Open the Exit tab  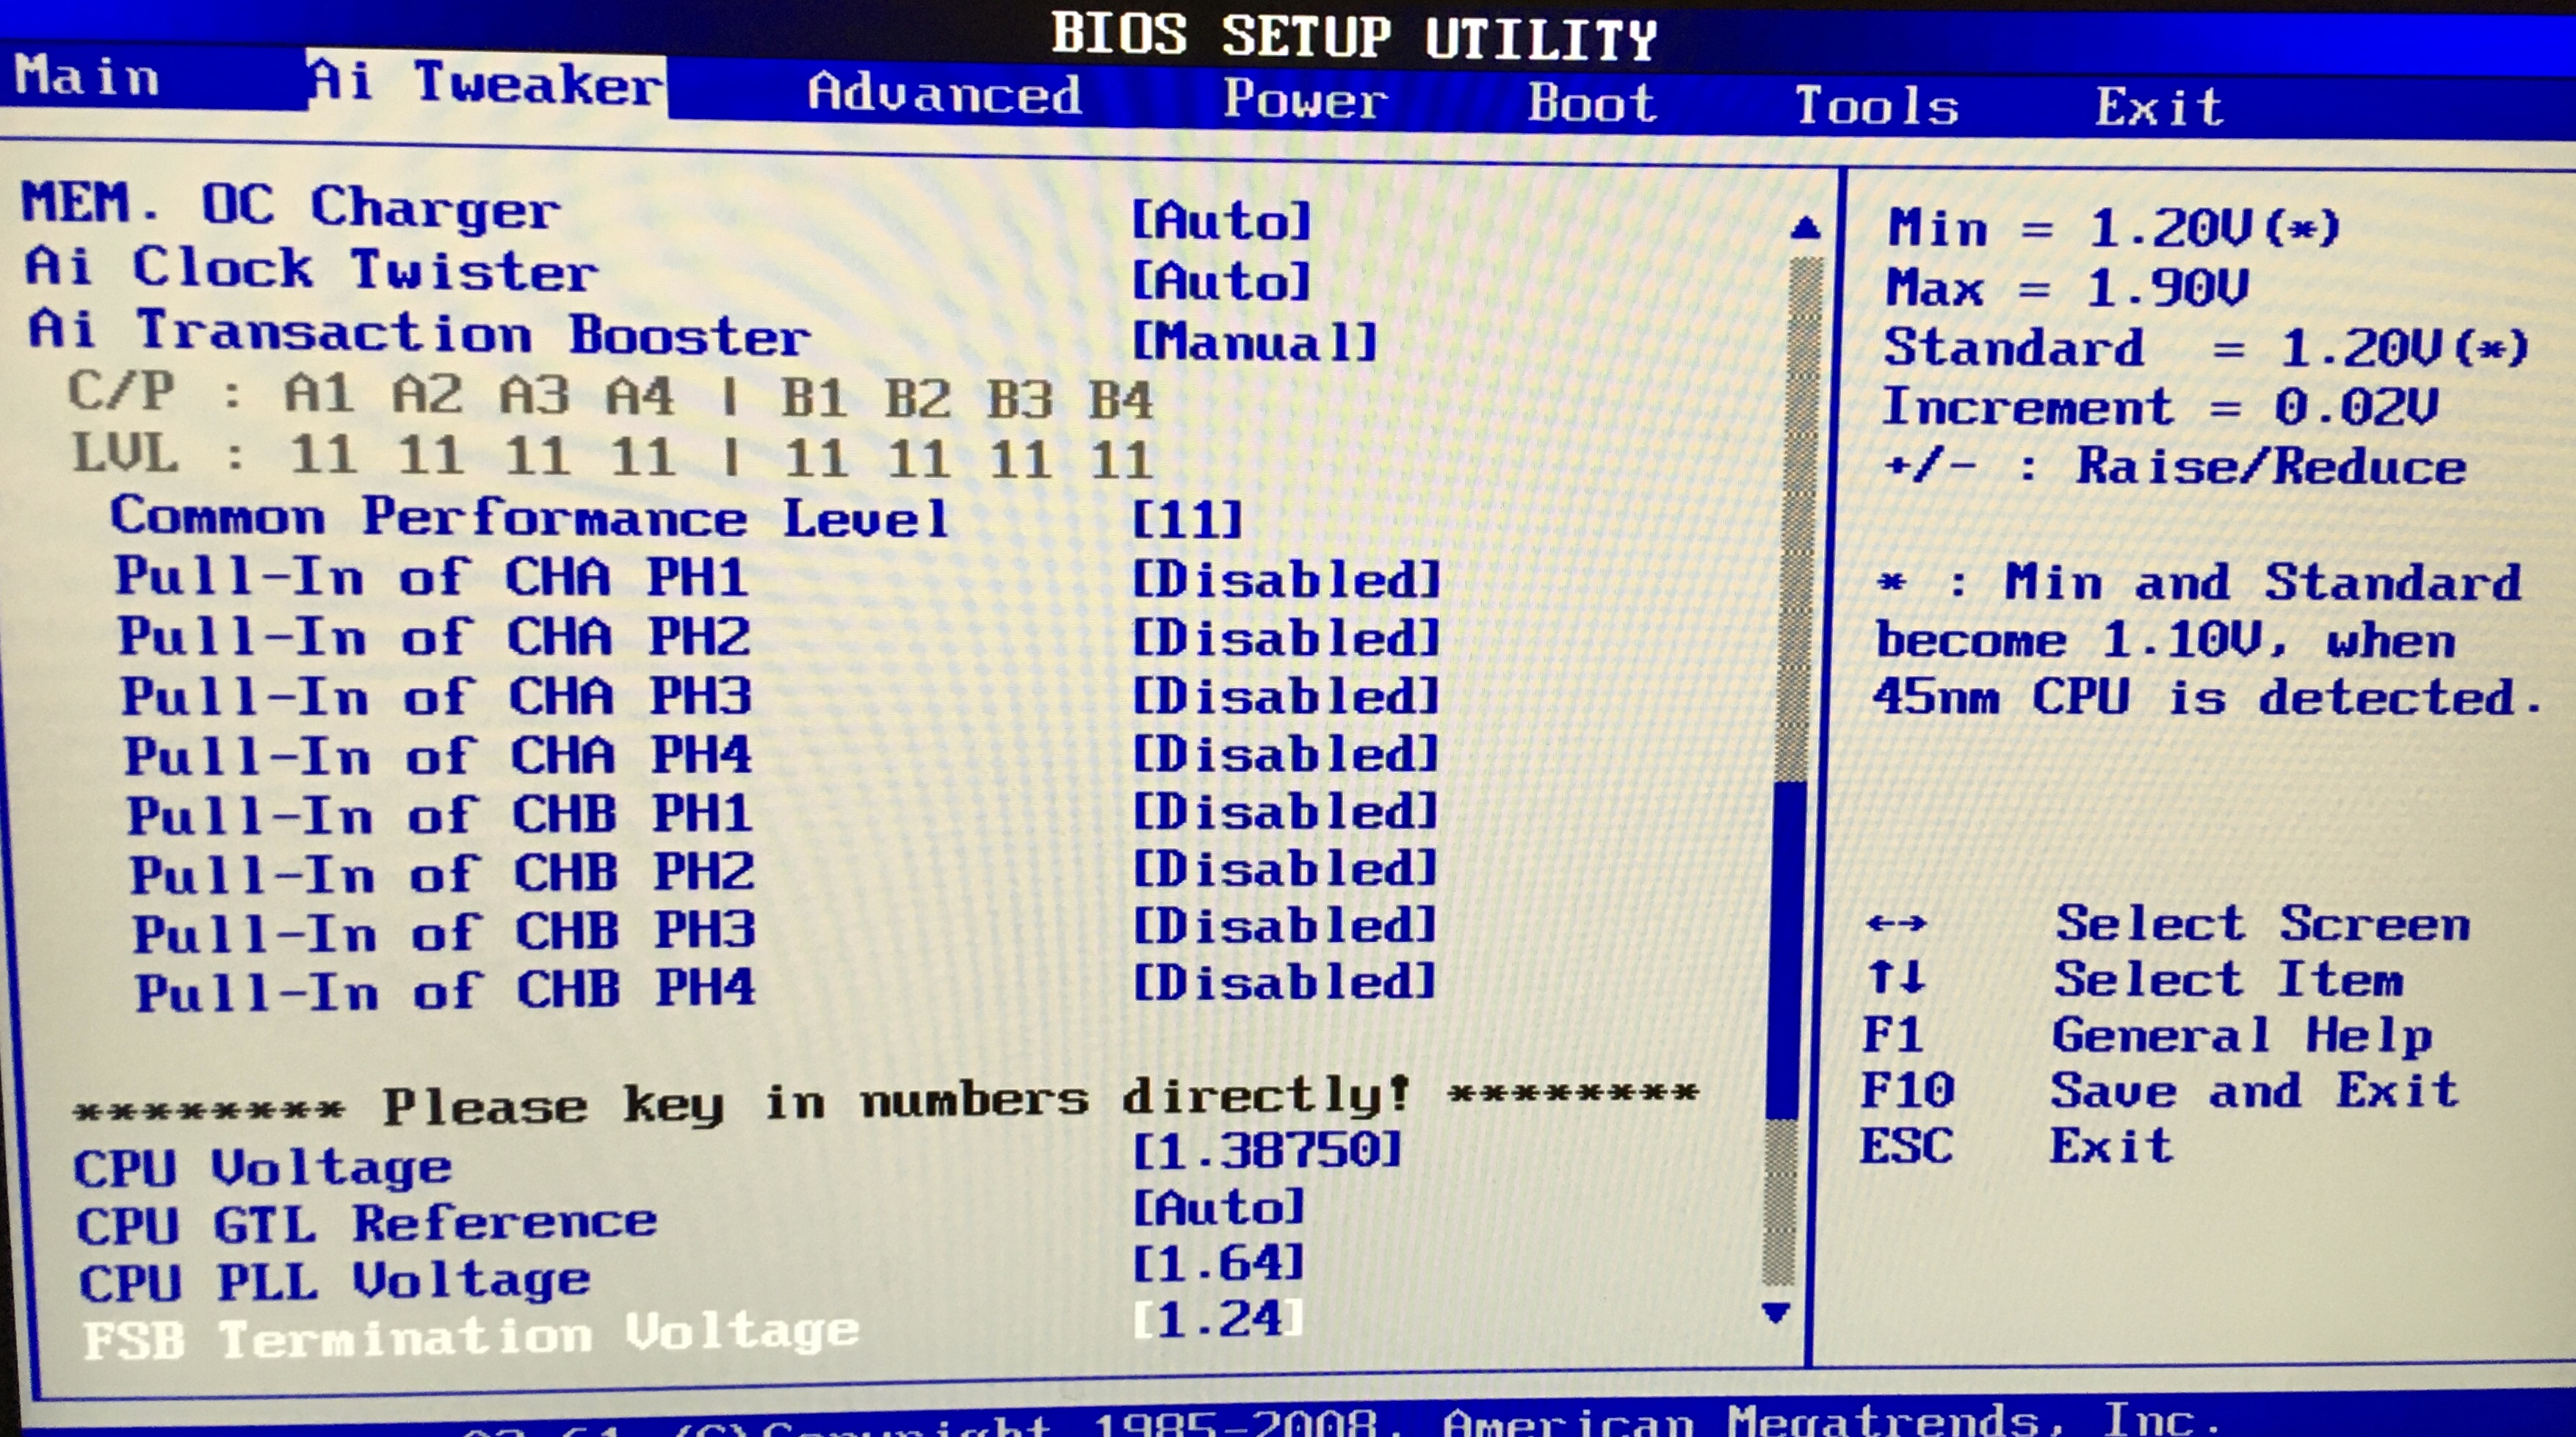tap(2158, 107)
